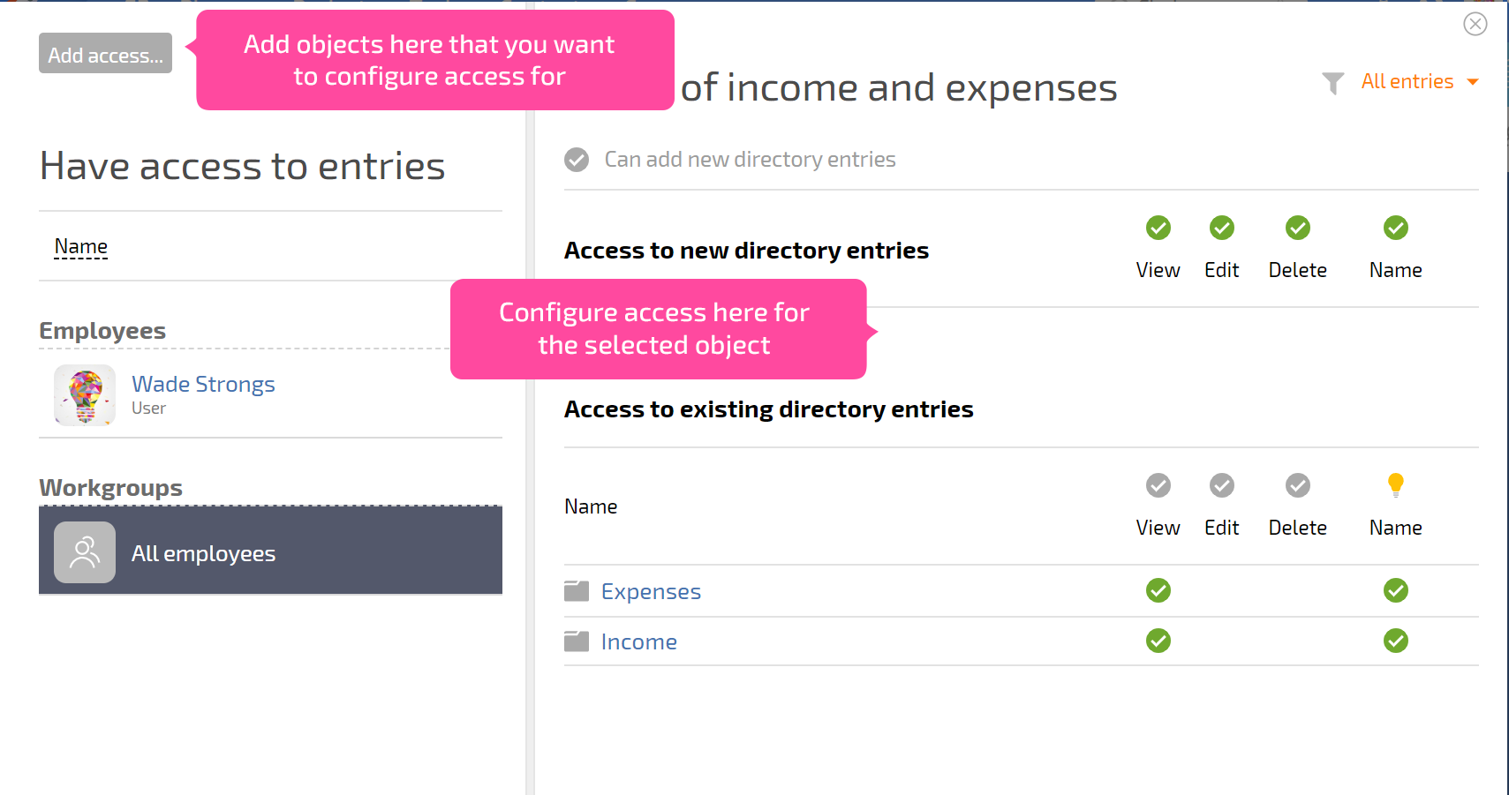Sort list by Name column header
The height and width of the screenshot is (795, 1509).
click(81, 246)
